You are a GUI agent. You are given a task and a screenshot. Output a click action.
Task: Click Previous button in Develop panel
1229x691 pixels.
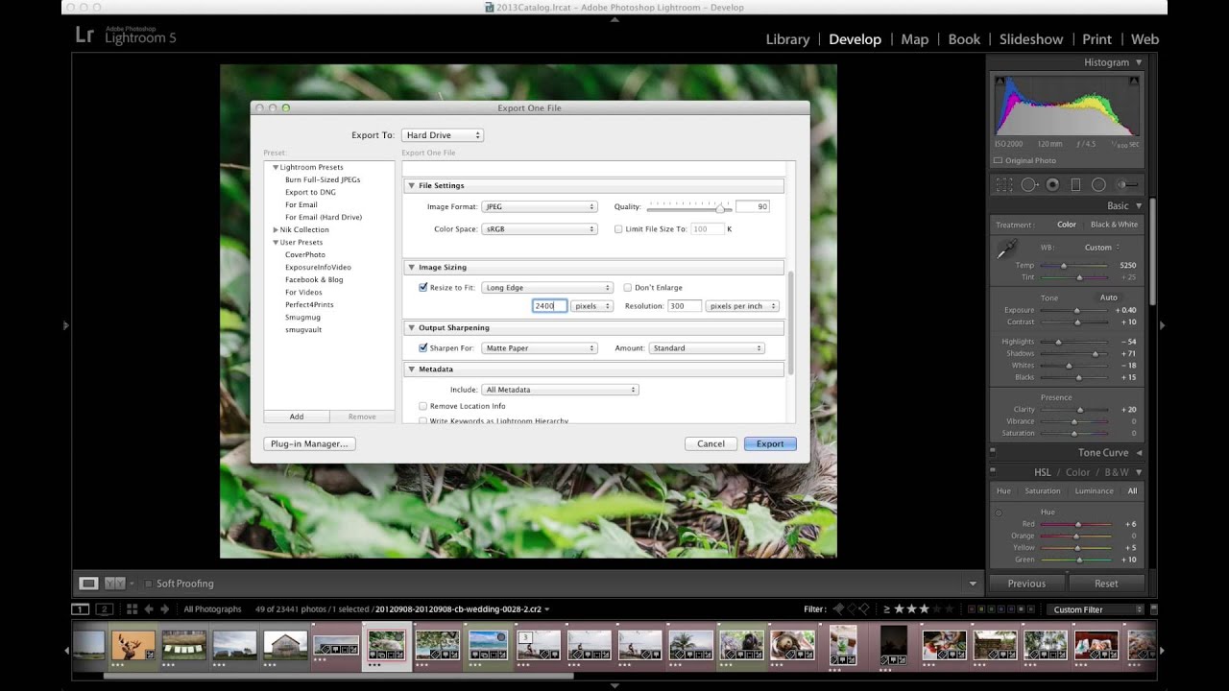(x=1026, y=583)
